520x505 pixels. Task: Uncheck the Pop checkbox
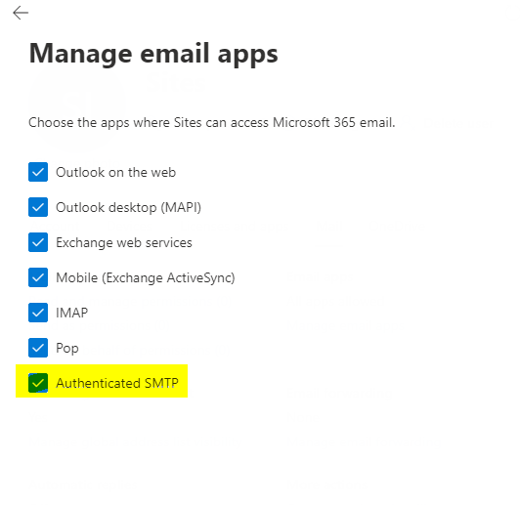pyautogui.click(x=38, y=348)
